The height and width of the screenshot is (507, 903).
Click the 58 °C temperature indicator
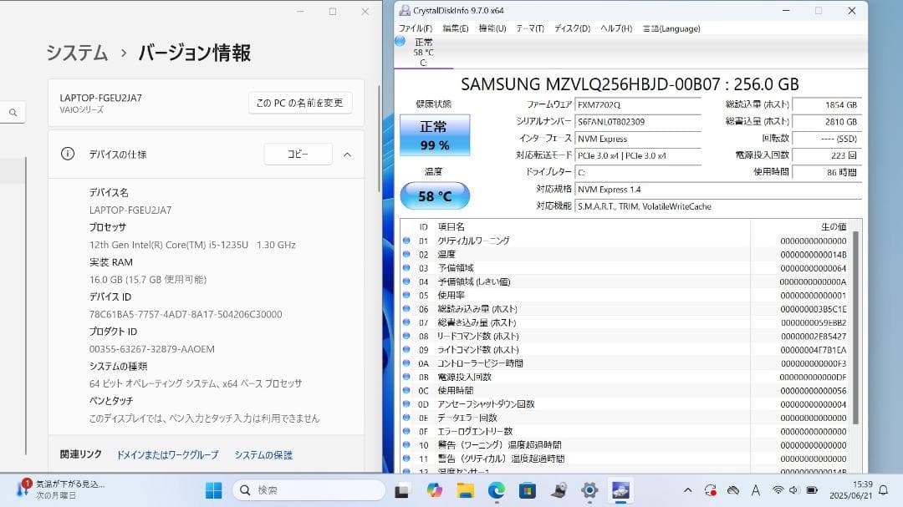[435, 195]
